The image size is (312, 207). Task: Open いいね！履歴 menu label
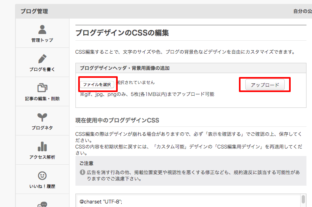tap(42, 186)
